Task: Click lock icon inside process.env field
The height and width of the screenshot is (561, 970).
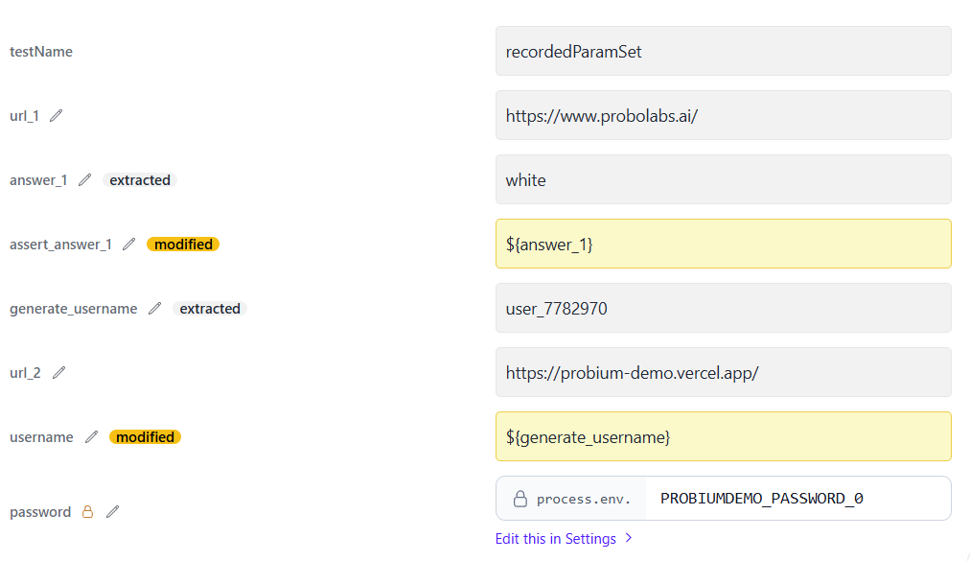Action: coord(520,499)
